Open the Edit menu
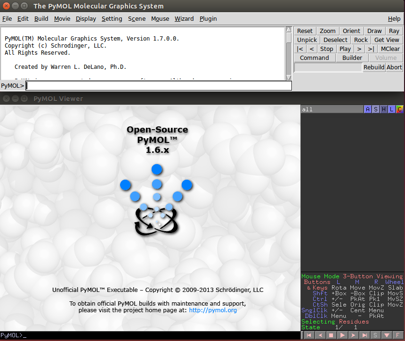Viewport: 405px width, 341px height. [x=23, y=18]
